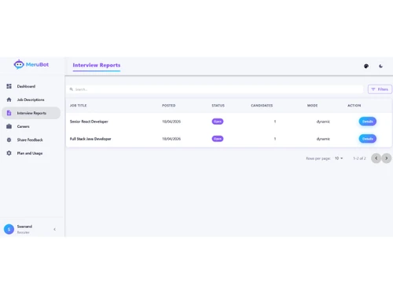The height and width of the screenshot is (294, 393).
Task: Click the Full Stack Java Developer job title
Action: pos(90,139)
